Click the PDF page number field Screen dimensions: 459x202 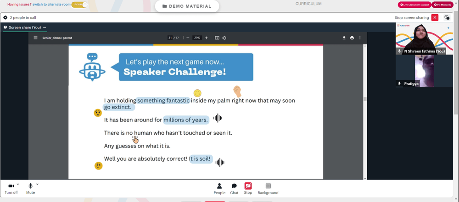coord(170,38)
